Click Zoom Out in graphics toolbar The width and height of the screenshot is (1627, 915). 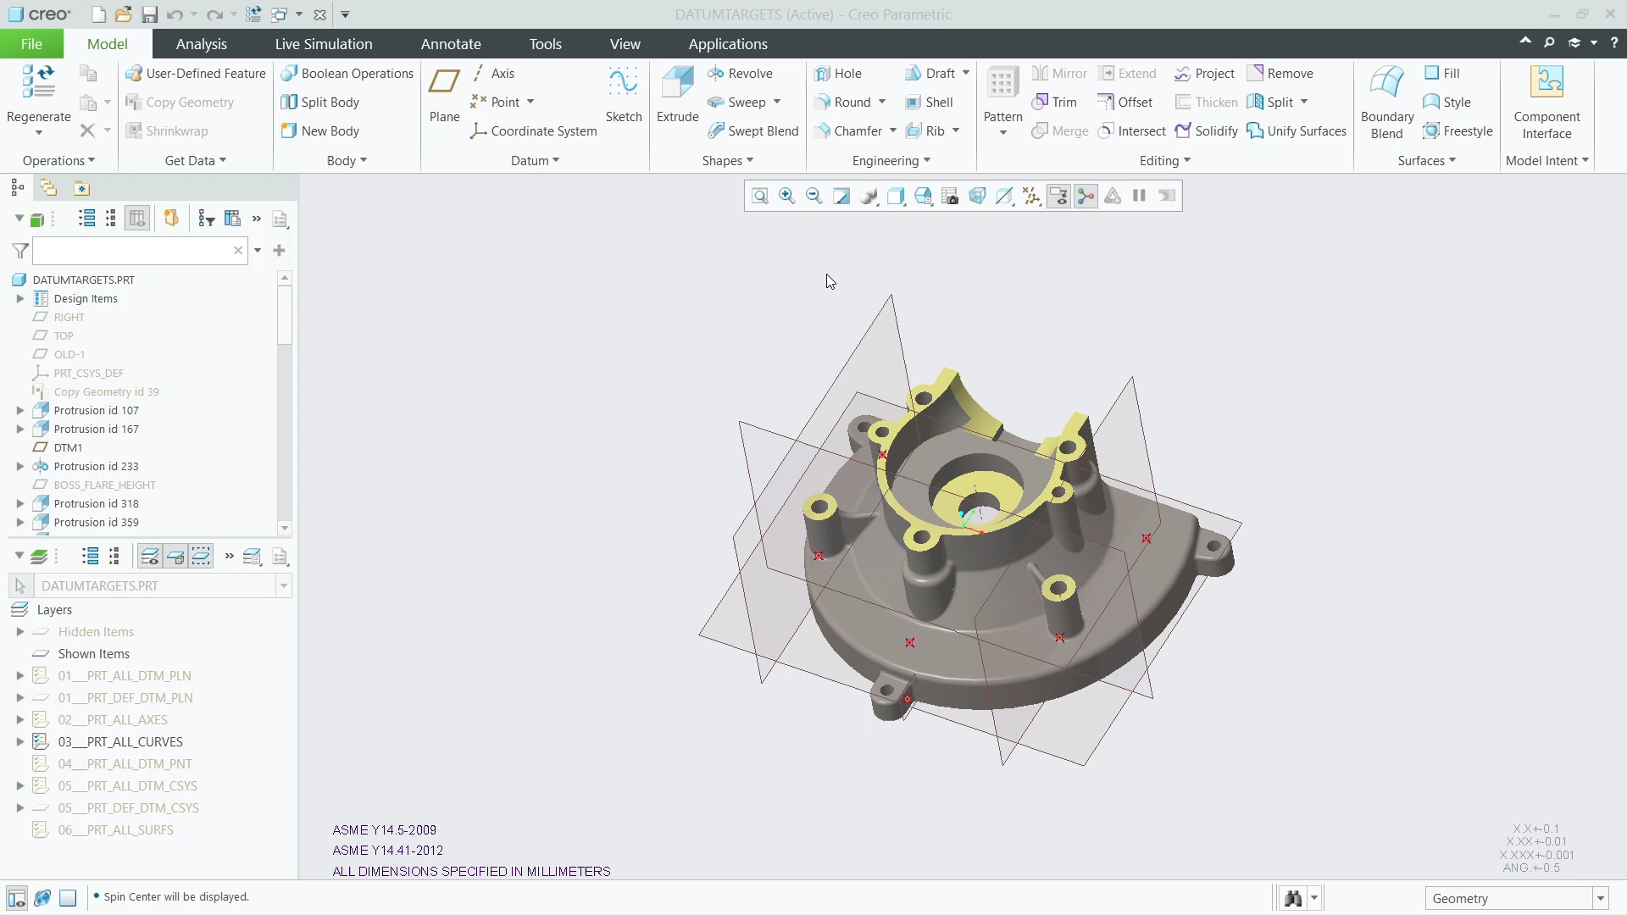[x=814, y=197]
